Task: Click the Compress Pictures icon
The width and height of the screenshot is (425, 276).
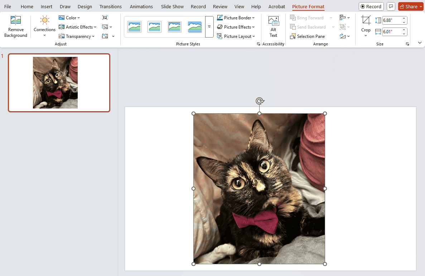Action: coord(105,18)
